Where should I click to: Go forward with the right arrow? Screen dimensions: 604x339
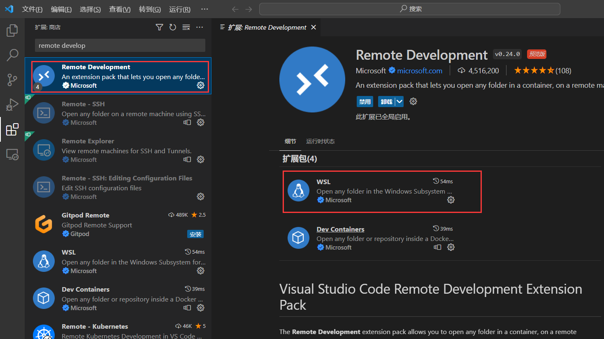click(249, 9)
